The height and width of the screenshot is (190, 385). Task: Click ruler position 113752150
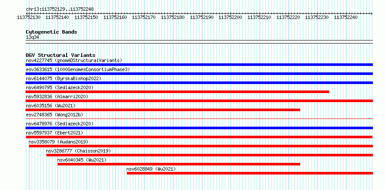pyautogui.click(x=86, y=18)
